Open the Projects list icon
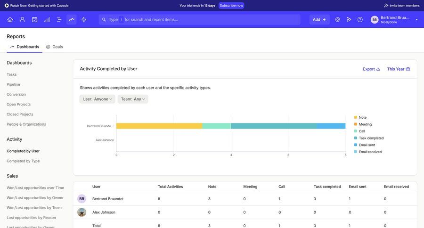Viewport: 424px width, 228px height. pyautogui.click(x=59, y=20)
